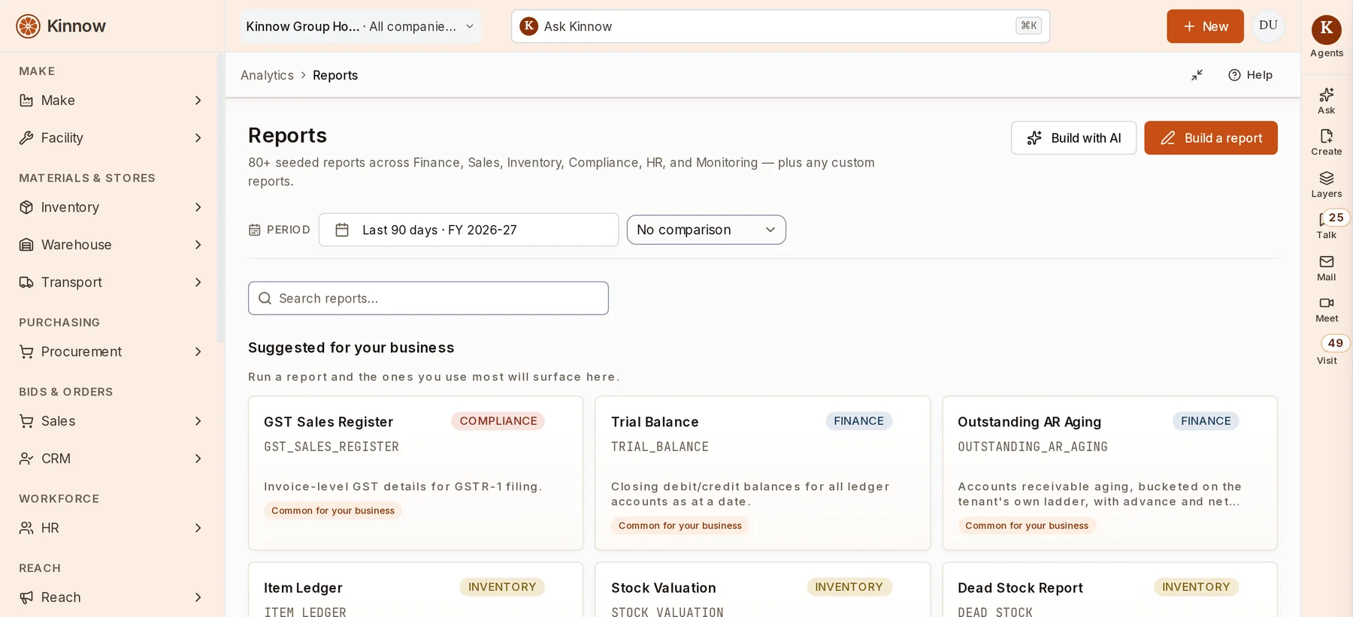Image resolution: width=1353 pixels, height=617 pixels.
Task: Open the Mail envelope icon
Action: click(1327, 261)
